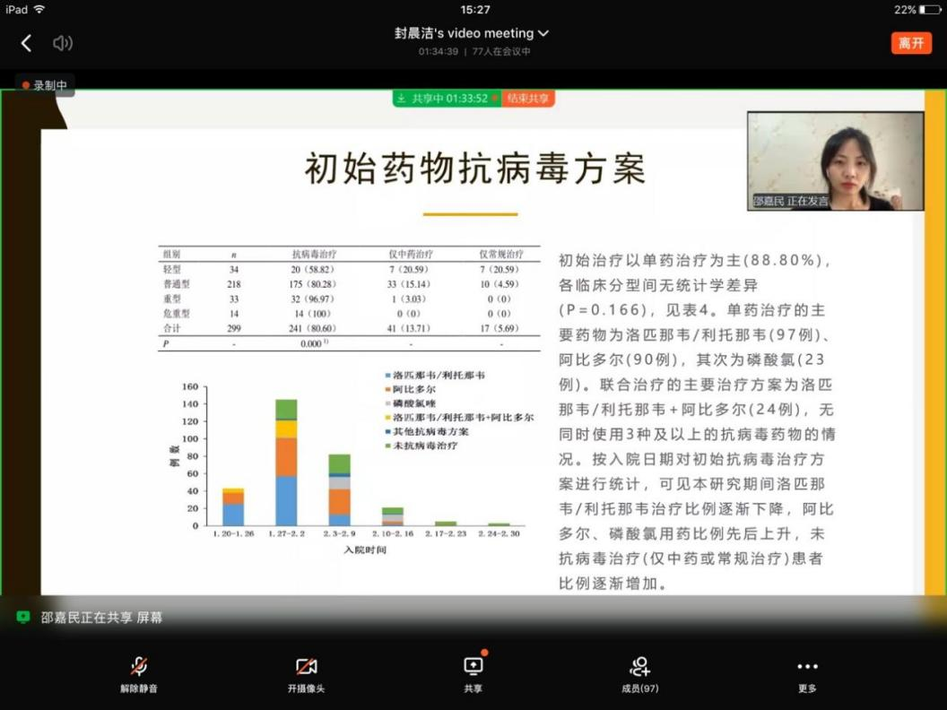
Task: Tap the green screen-share icon beside 邵嘉民正在共享
Action: click(x=23, y=618)
